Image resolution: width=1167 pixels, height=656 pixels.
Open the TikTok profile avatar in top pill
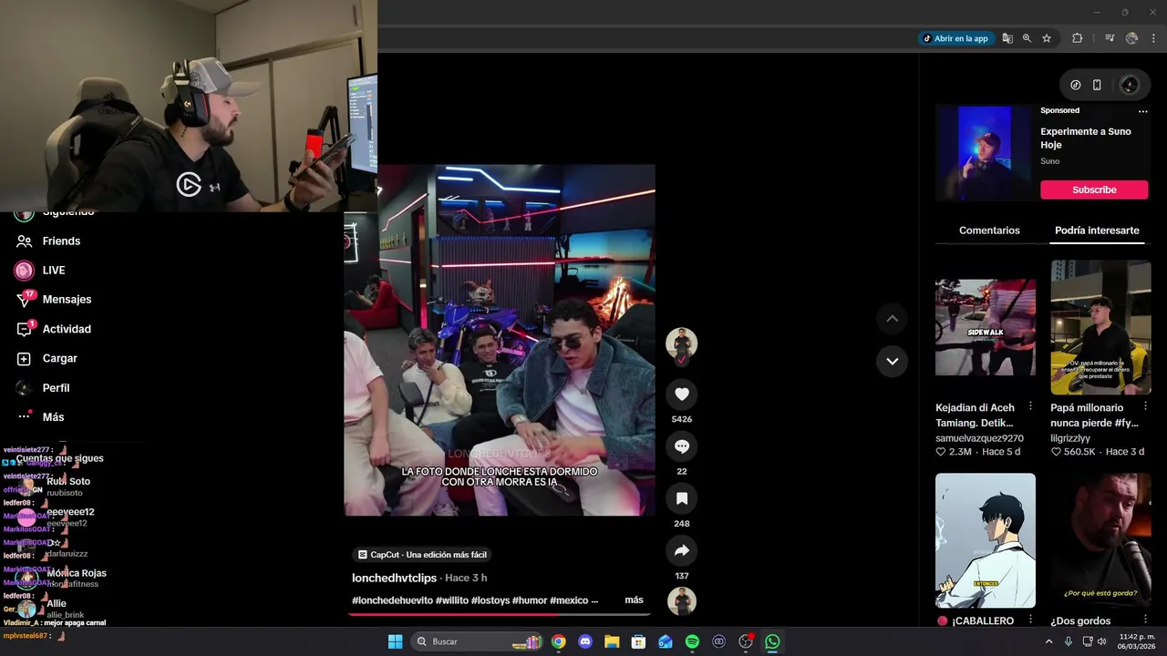1130,85
